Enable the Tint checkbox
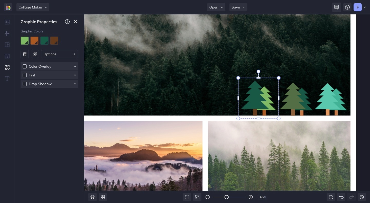The image size is (370, 203). point(25,75)
